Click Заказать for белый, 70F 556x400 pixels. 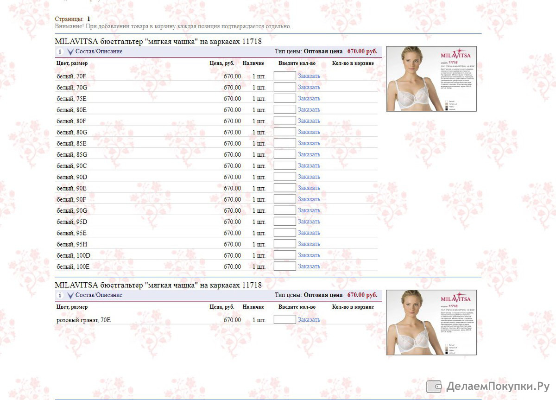309,76
